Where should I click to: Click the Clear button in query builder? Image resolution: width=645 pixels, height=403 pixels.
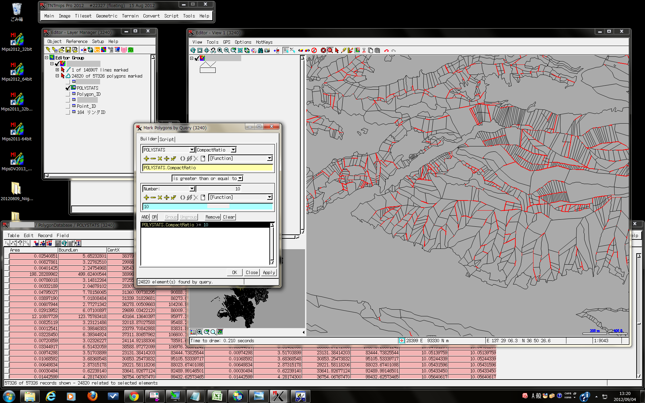229,217
